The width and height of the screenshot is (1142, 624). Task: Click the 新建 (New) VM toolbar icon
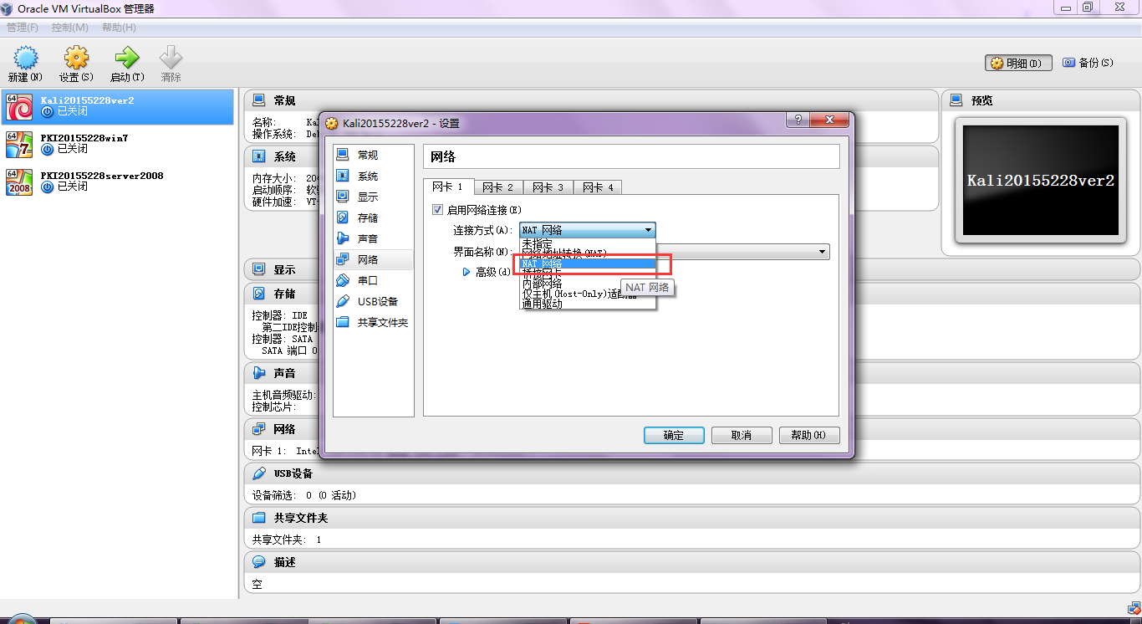tap(25, 58)
